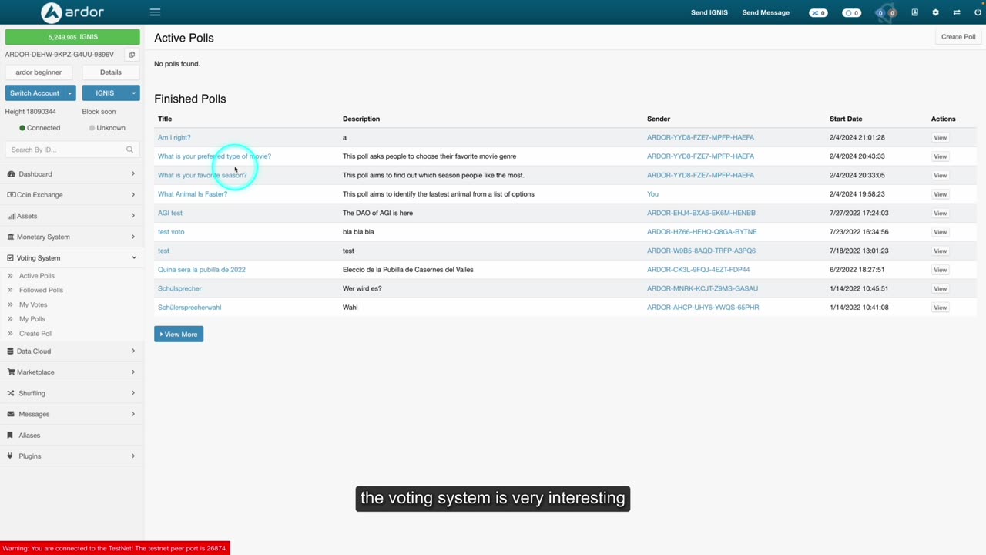Open the contacts book icon in header
Screen dimensions: 986x555
coord(915,12)
